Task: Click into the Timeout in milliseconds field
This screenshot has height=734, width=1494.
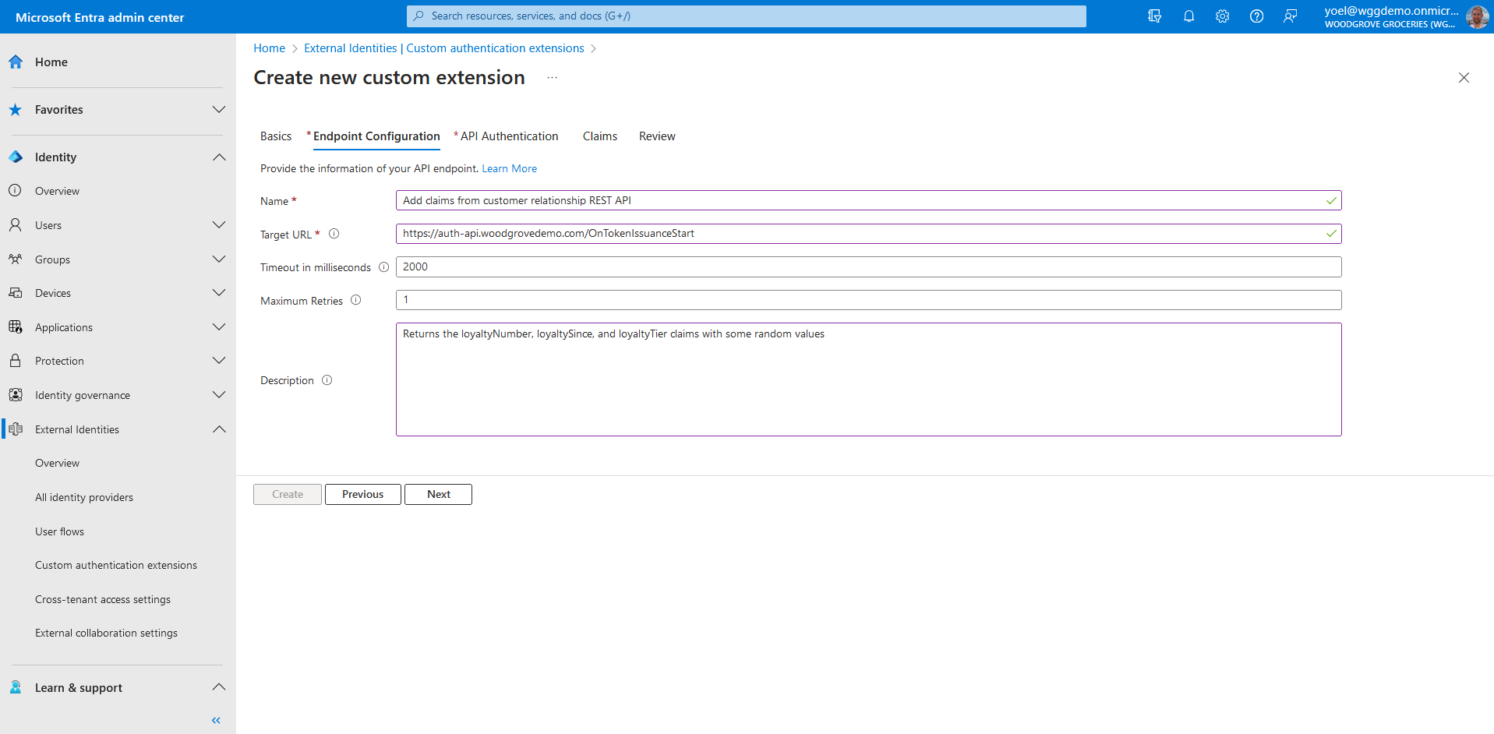Action: [867, 266]
